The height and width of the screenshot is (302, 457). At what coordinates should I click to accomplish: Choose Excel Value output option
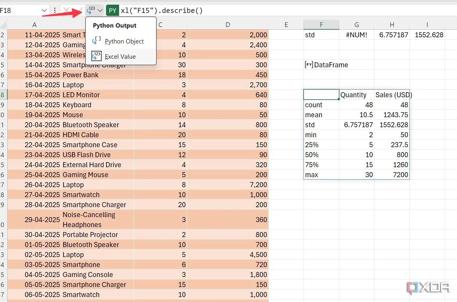(121, 56)
